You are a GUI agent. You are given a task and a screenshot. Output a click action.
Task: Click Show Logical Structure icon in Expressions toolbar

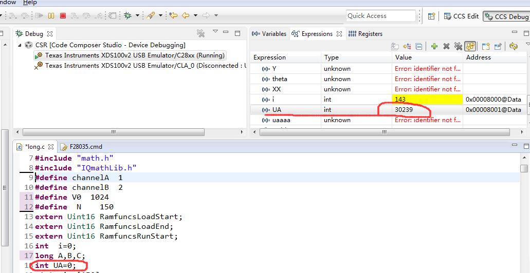[x=407, y=46]
